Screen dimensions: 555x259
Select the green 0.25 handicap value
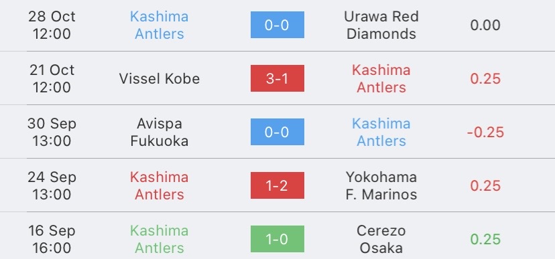pyautogui.click(x=485, y=239)
